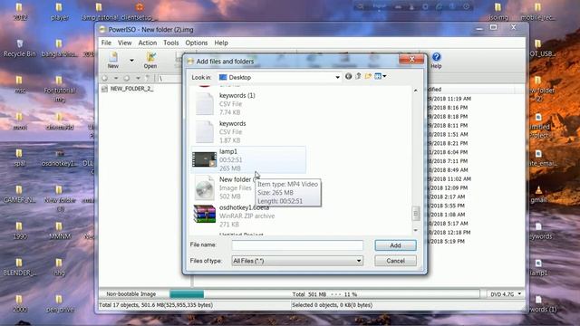
Task: Open the View menu
Action: 125,43
